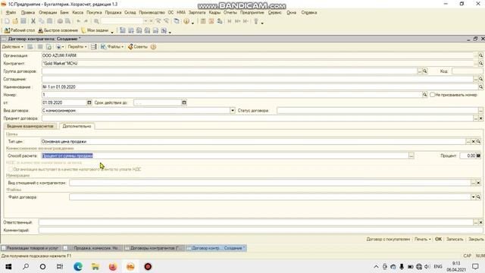This screenshot has height=273, width=485.
Task: Open the Перейти dropdown menu
Action: 77,47
